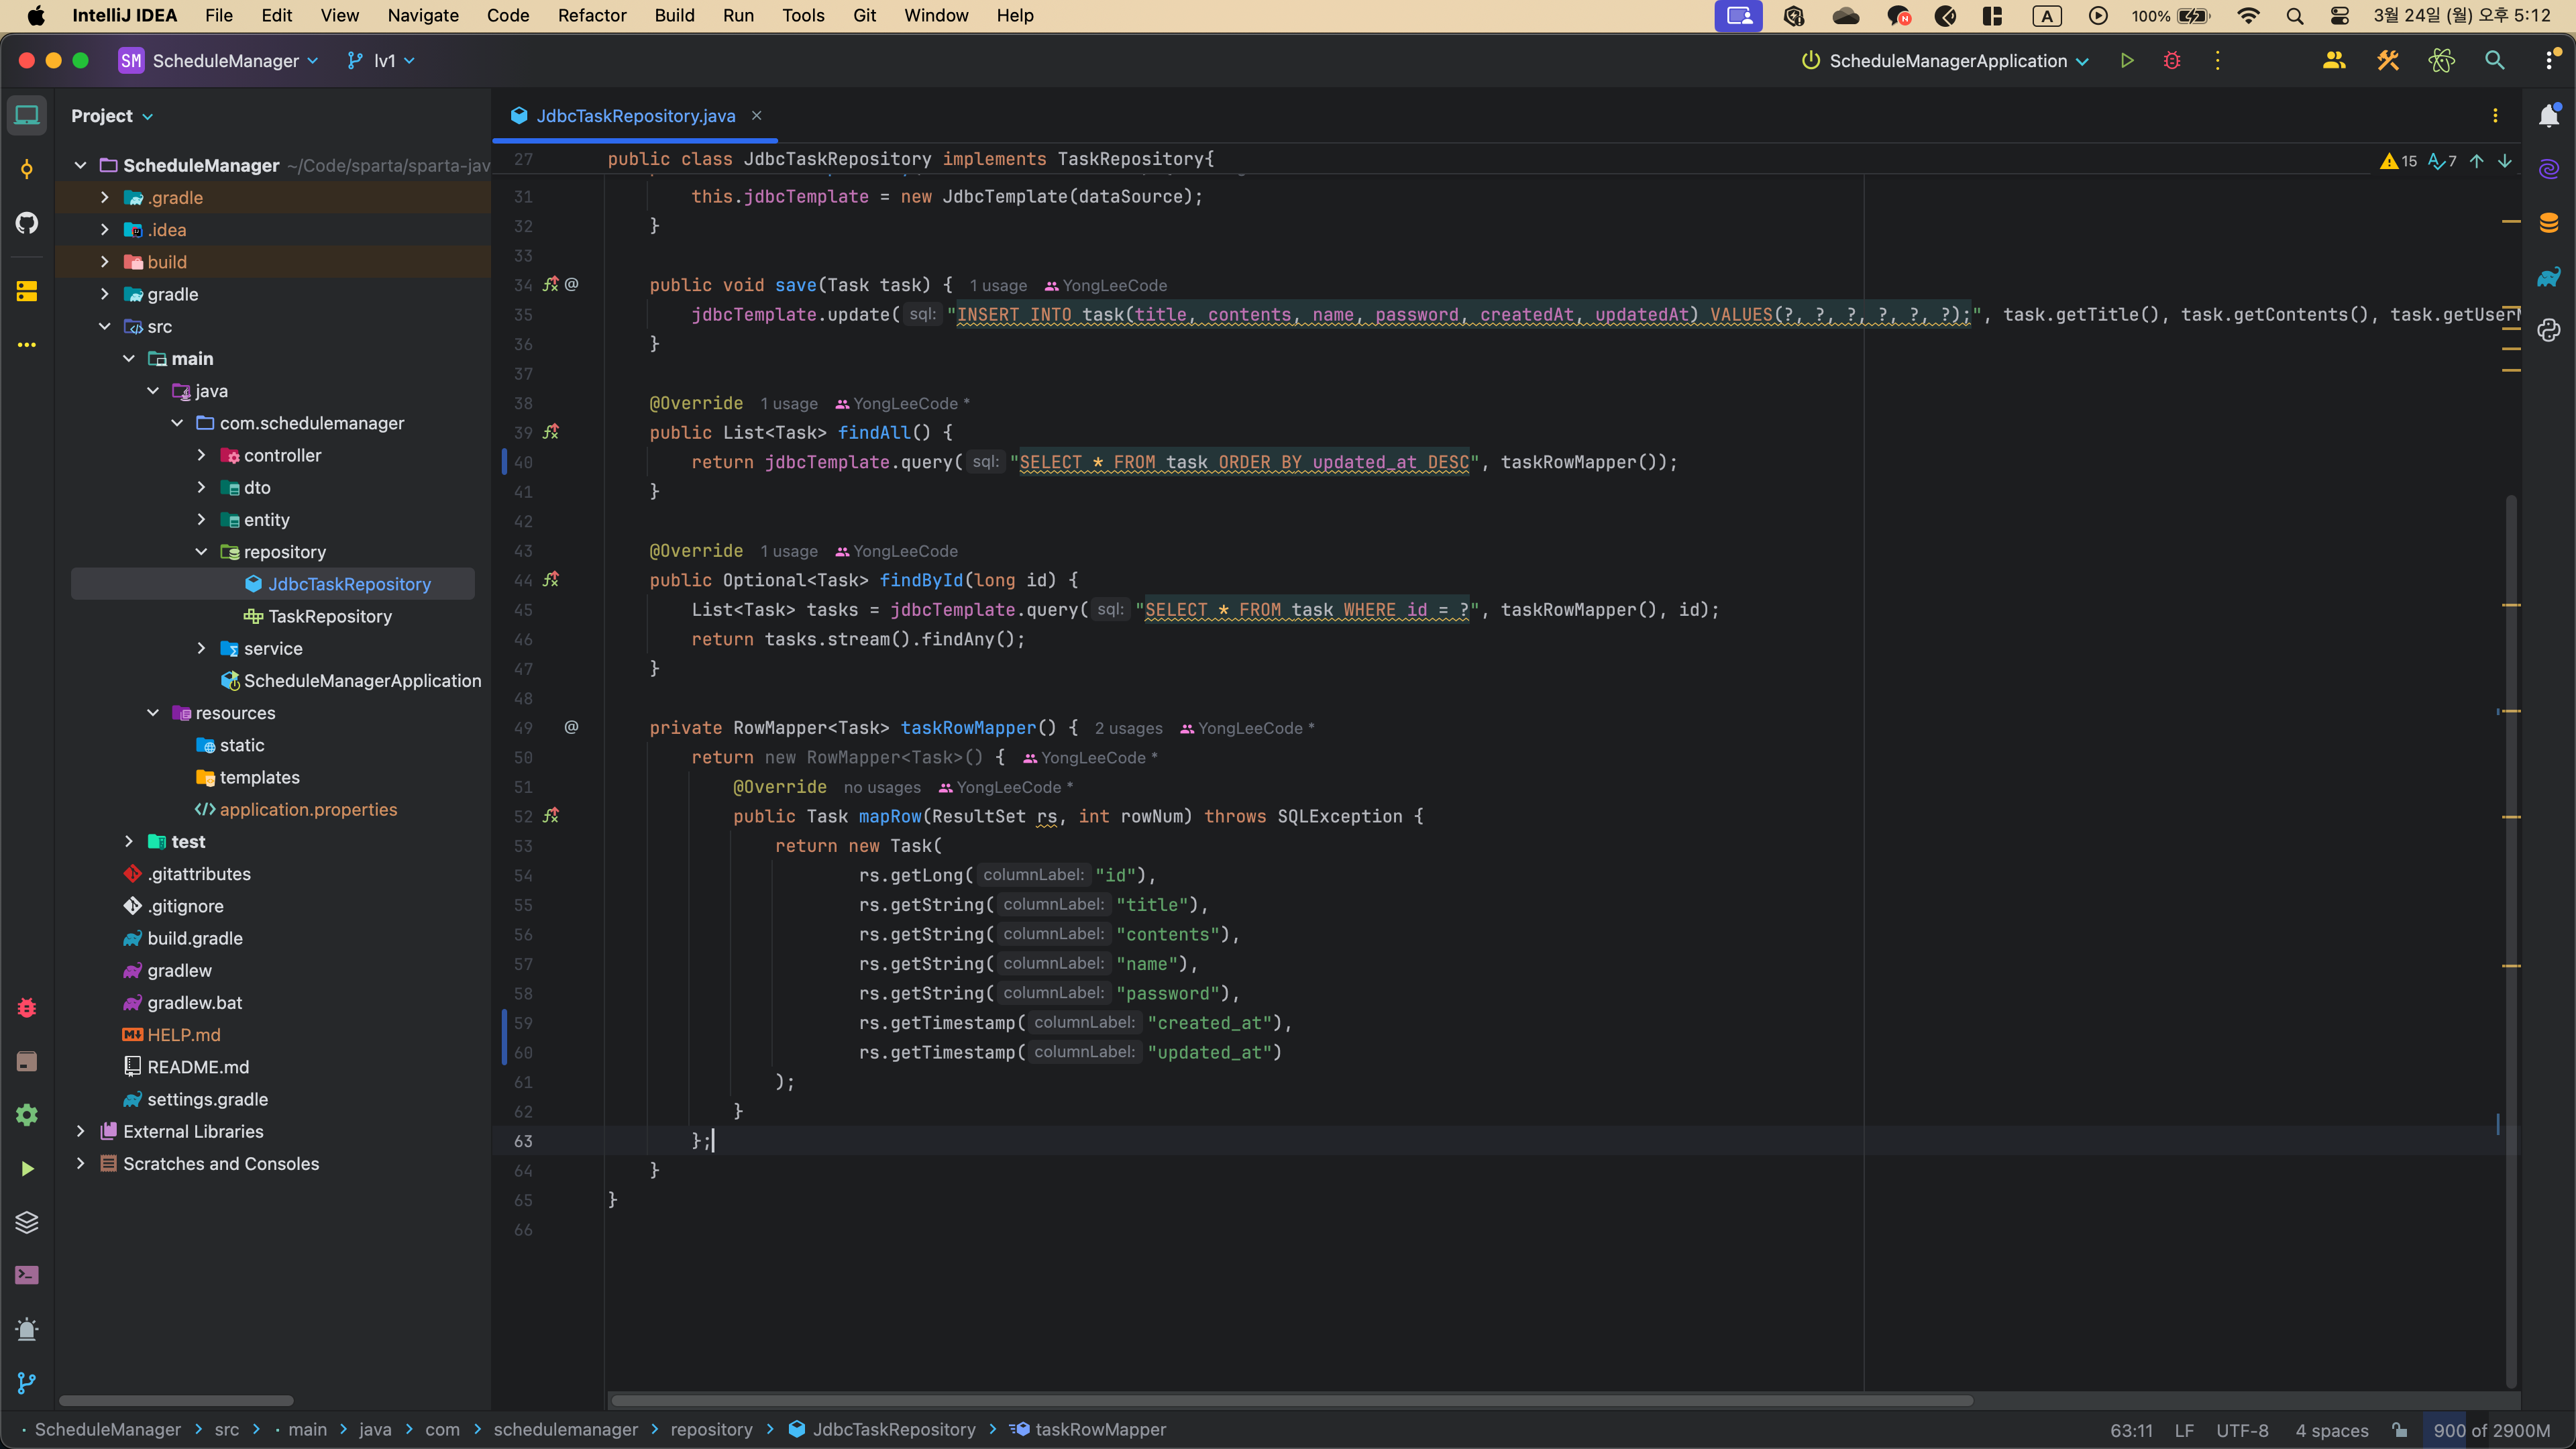The width and height of the screenshot is (2576, 1449).
Task: Debug ScheduleManagerApplication with bug icon
Action: click(x=2172, y=61)
